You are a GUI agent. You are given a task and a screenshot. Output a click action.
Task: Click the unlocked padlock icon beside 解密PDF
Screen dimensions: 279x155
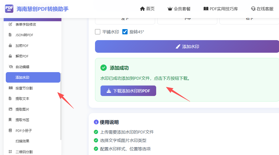[x=10, y=56]
